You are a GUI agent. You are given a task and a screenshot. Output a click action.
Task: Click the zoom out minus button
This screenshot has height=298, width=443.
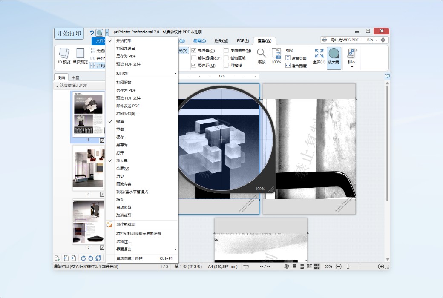pyautogui.click(x=339, y=266)
